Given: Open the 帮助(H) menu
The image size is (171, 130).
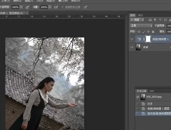Looking at the screenshot, I should click(x=76, y=1).
